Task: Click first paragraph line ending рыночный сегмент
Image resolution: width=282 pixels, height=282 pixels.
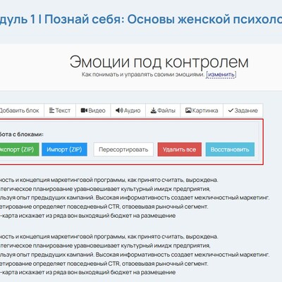Action: [x=104, y=207]
